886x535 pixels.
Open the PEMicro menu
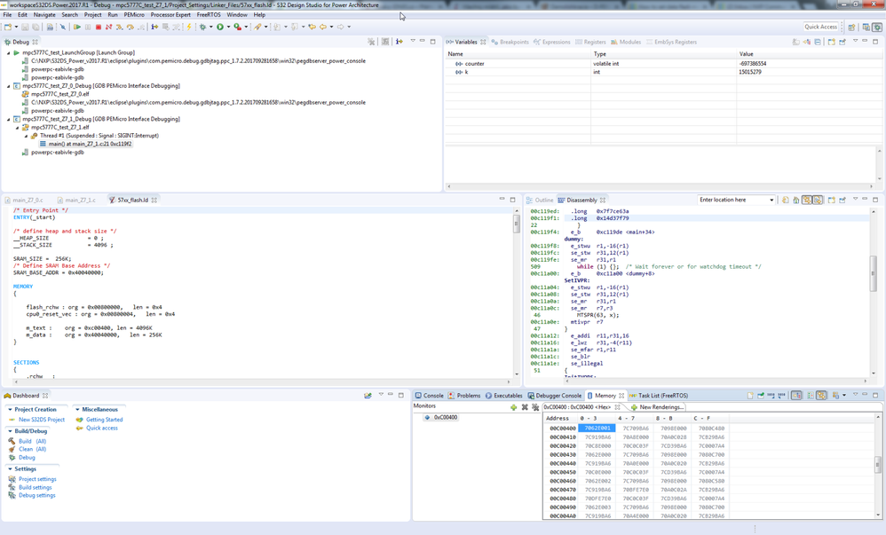133,15
